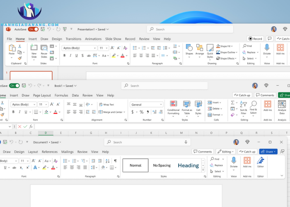Open Cell Styles in Excel
Screen dimensions: 290x207
198,108
